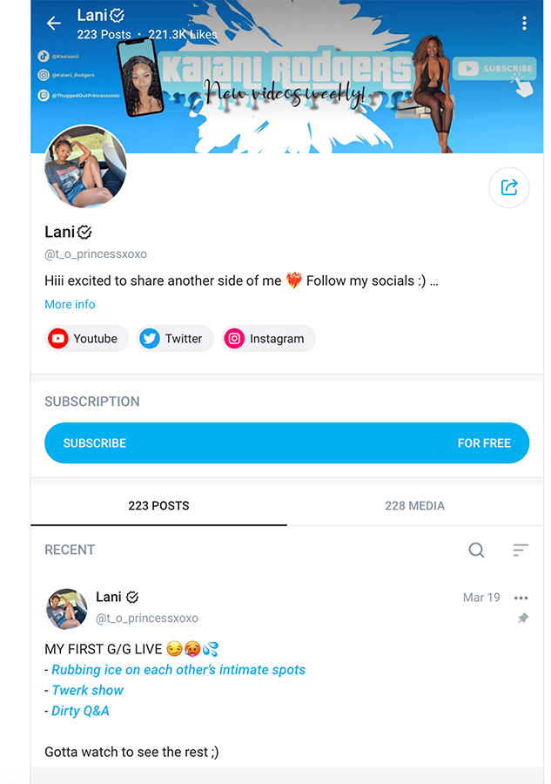The image size is (551, 784).
Task: Switch to the 223 Posts tab
Action: pyautogui.click(x=158, y=505)
